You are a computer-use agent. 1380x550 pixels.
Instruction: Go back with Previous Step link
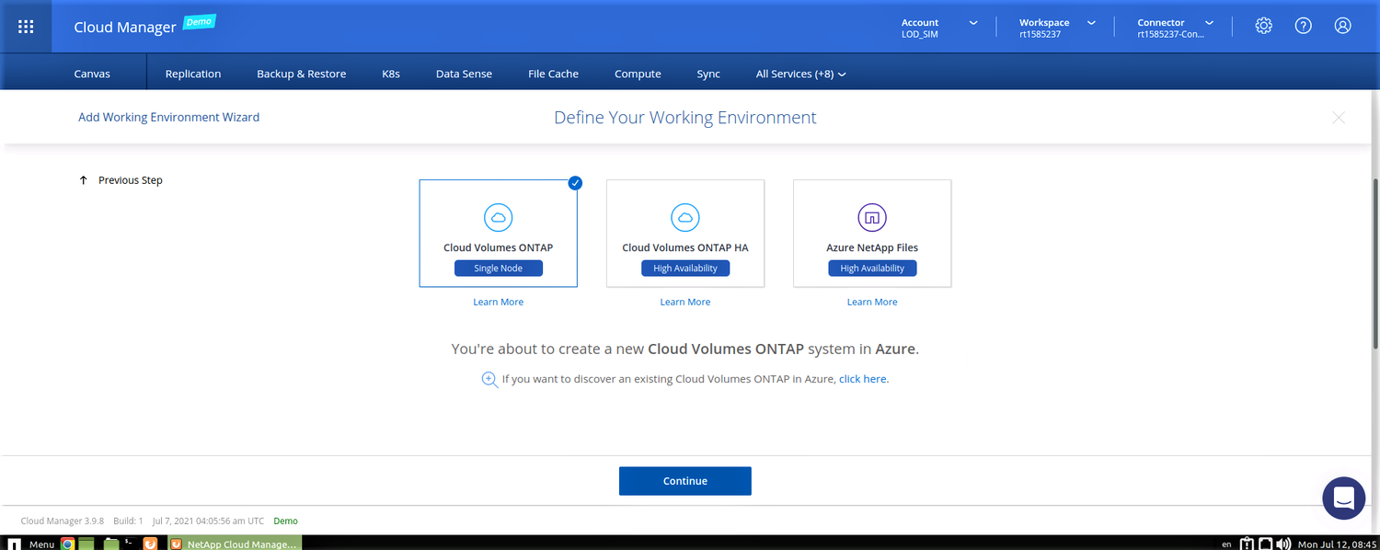click(x=131, y=180)
